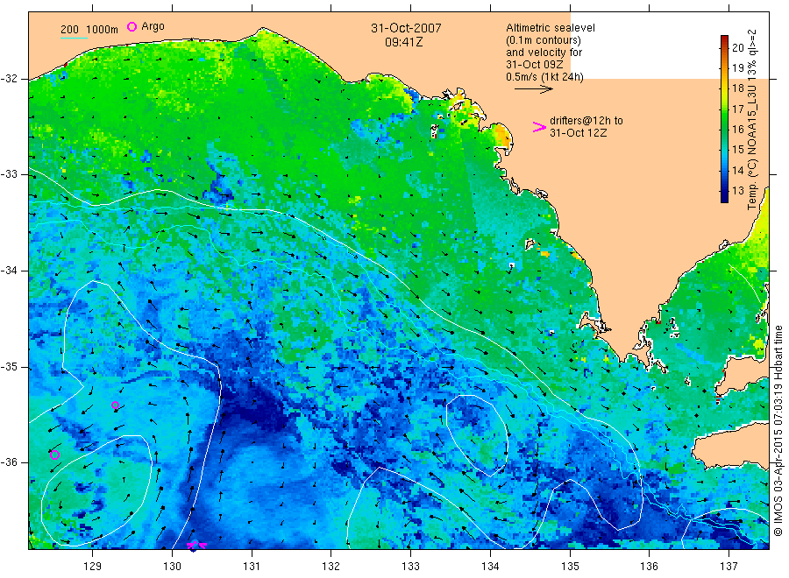Click the vertical "Temp. (°C) NOAA15_L3U" color bar title
This screenshot has height=578, width=789.
(752, 120)
